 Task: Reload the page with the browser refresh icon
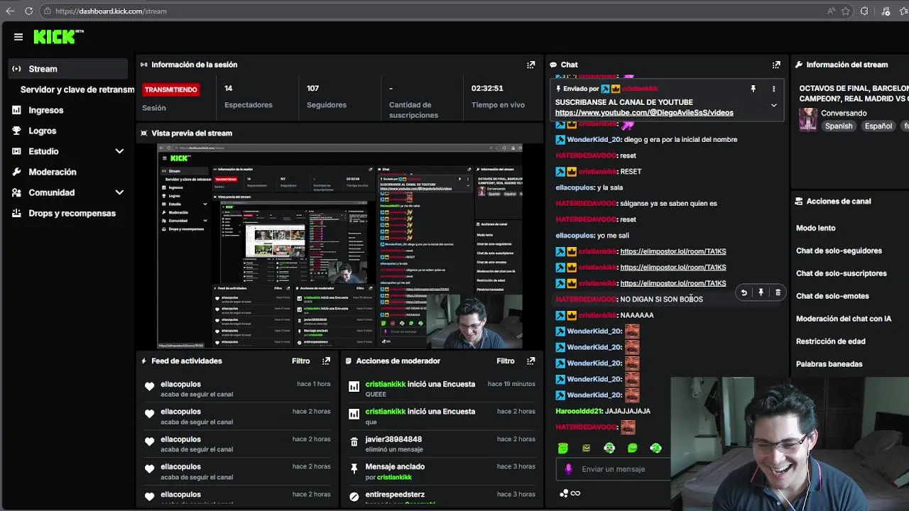[28, 11]
